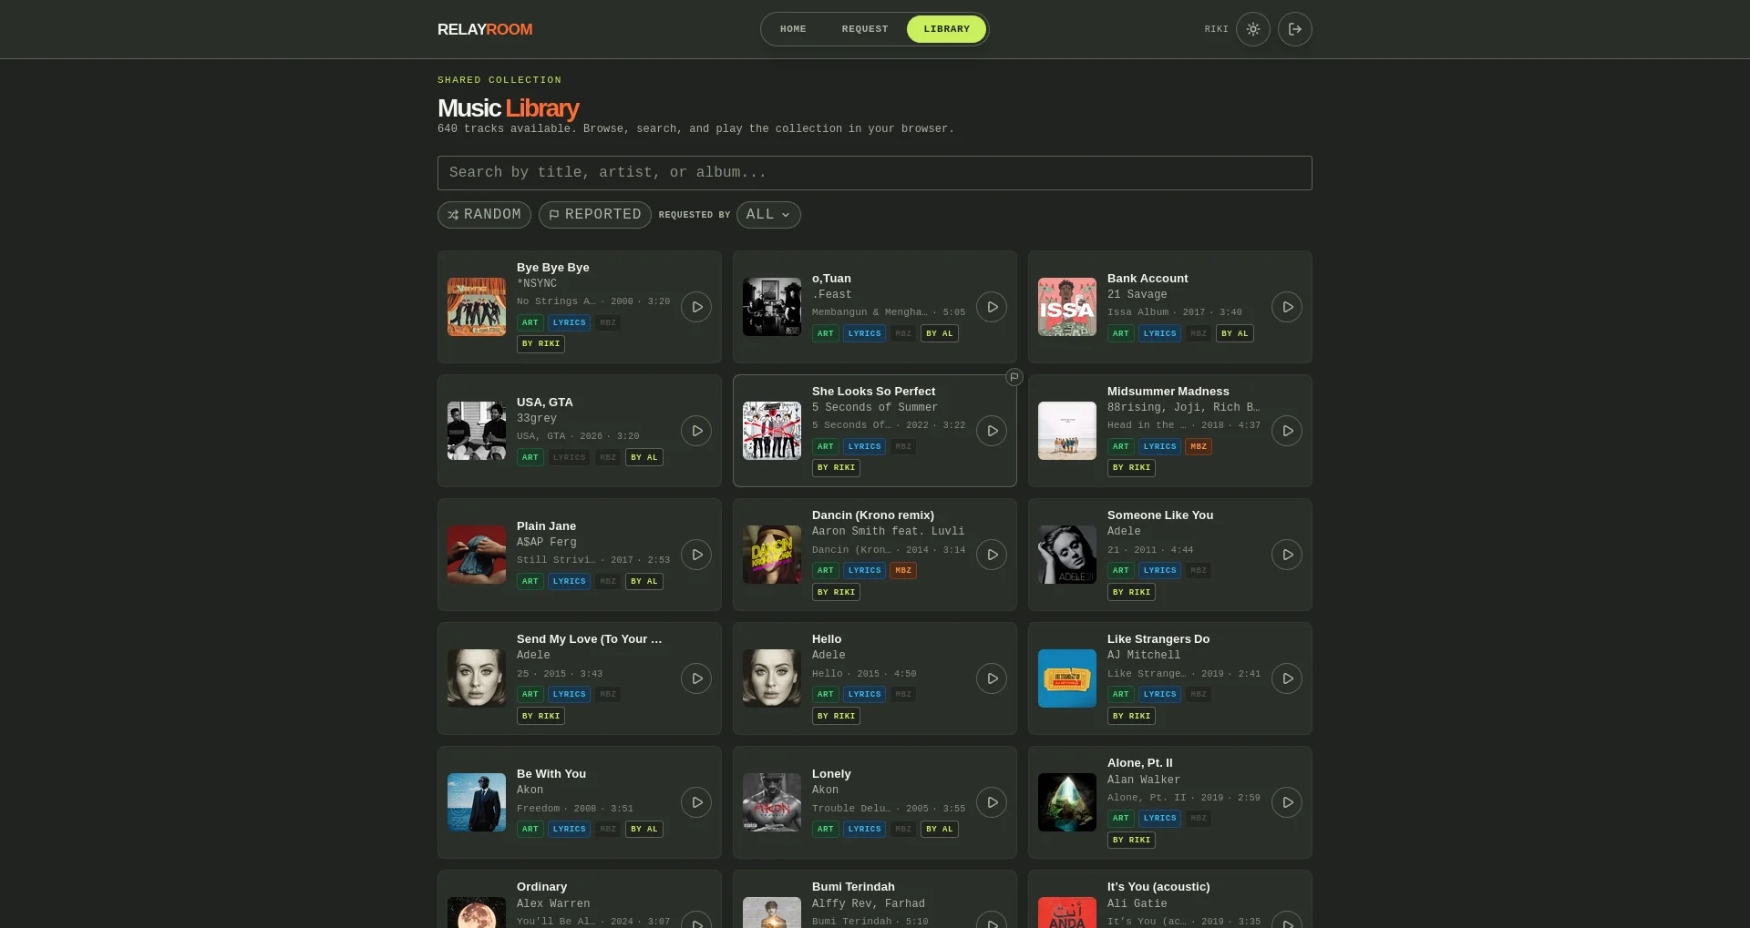The image size is (1750, 928).
Task: Click artist name AJ Mitchell
Action: [1144, 656]
